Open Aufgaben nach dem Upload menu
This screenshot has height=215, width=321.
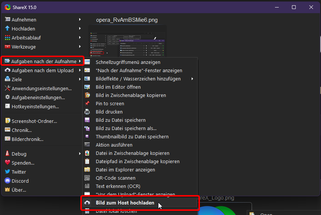coord(42,70)
